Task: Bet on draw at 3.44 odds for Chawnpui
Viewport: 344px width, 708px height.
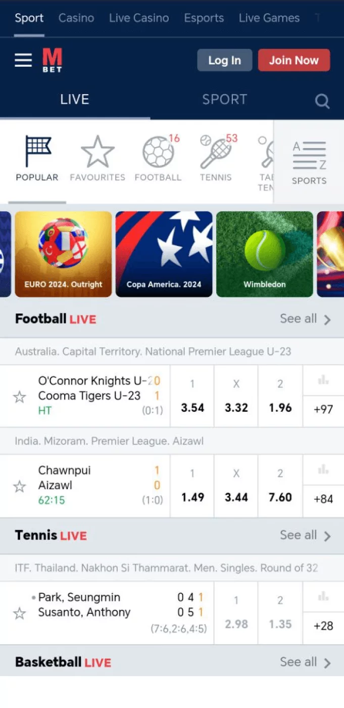Action: point(236,486)
